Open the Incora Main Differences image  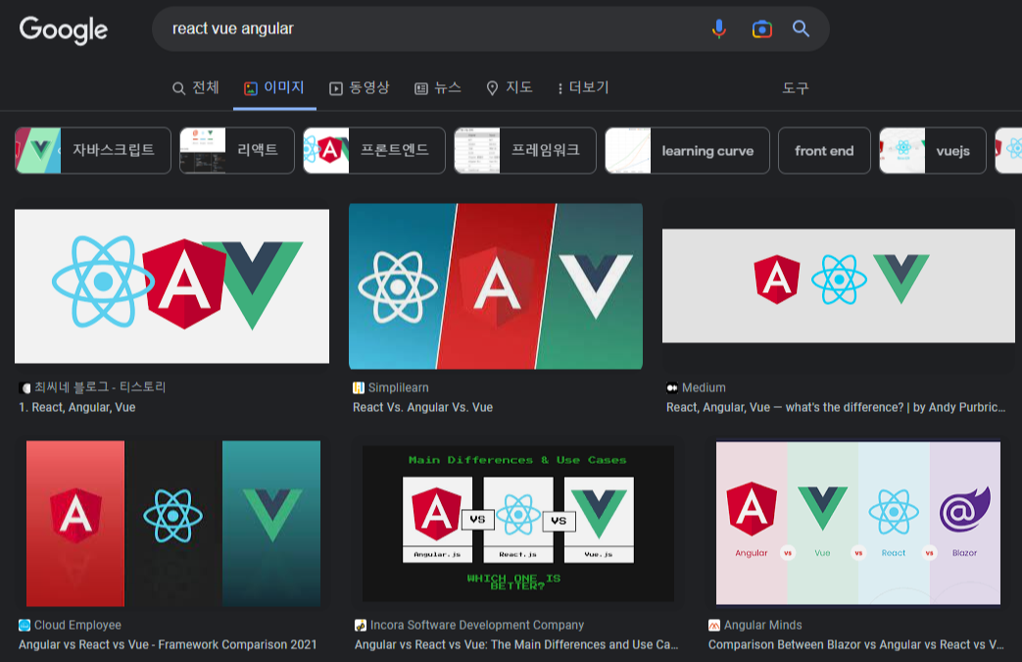[517, 524]
